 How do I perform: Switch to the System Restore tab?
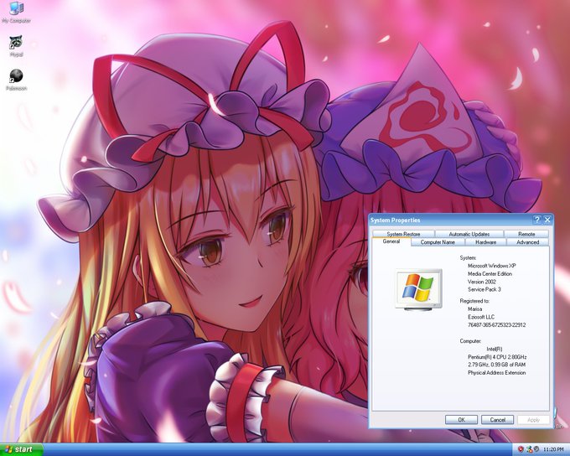tap(403, 234)
